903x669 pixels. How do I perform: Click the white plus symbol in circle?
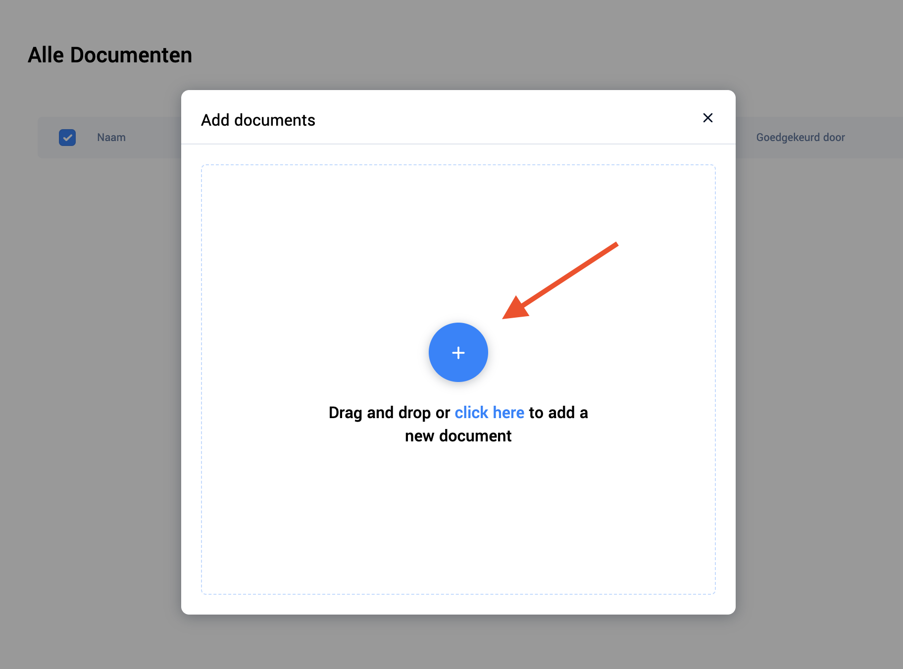click(x=458, y=353)
